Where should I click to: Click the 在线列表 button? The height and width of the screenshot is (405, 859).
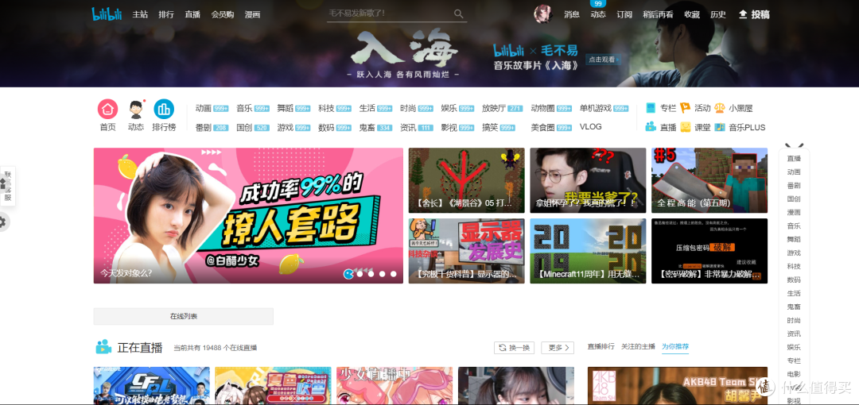click(184, 316)
